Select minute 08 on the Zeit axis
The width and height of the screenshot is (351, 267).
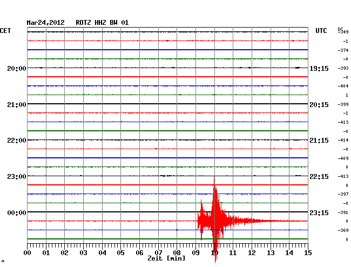177,253
